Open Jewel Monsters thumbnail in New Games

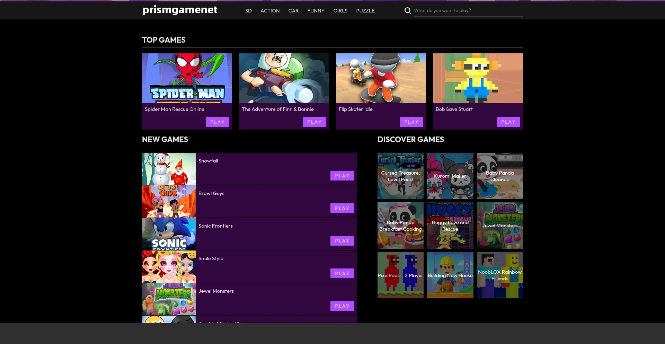[x=169, y=299]
